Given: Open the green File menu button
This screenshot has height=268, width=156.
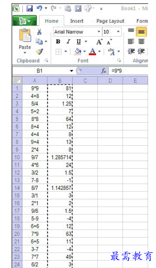Looking at the screenshot, I should 25,21.
